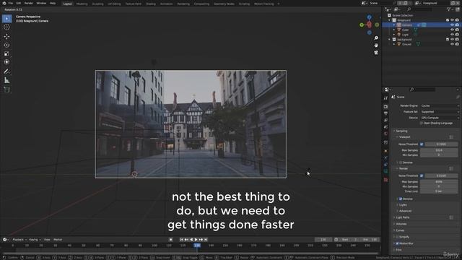The width and height of the screenshot is (462, 260).
Task: Collapse the Viewport sampling subpanel
Action: [404, 137]
